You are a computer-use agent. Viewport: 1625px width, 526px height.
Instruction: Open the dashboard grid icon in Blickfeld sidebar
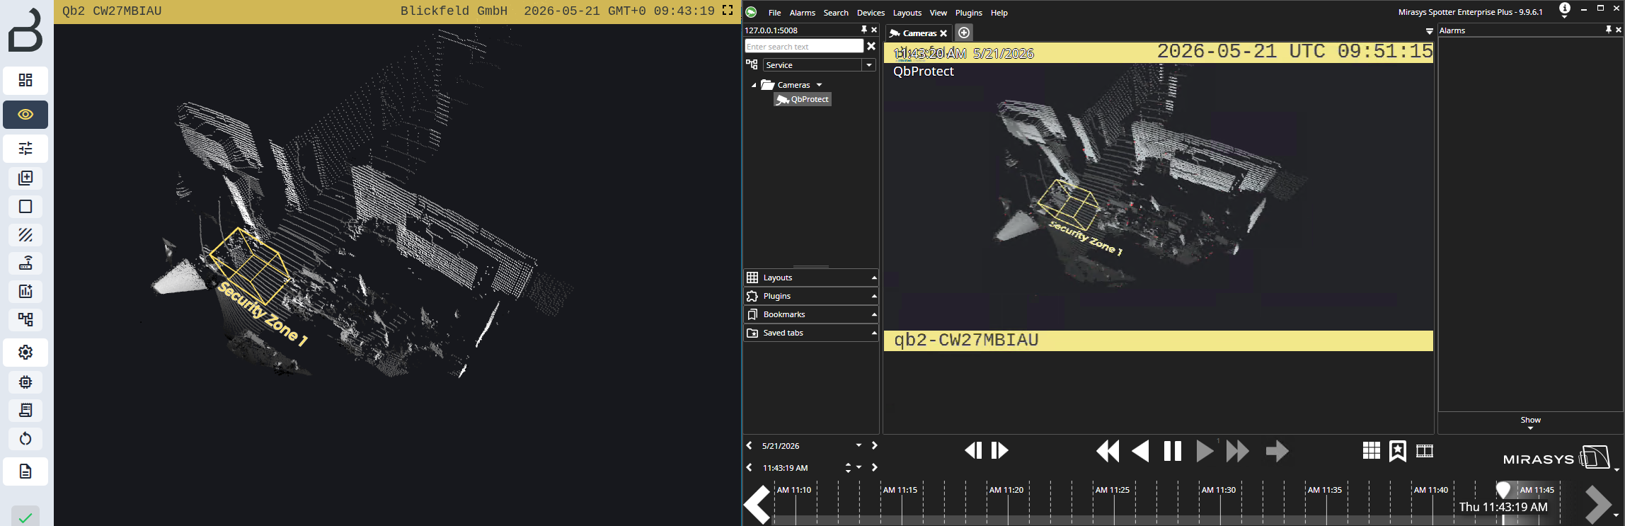point(25,80)
